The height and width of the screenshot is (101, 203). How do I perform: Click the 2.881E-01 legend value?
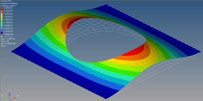coord(8,8)
